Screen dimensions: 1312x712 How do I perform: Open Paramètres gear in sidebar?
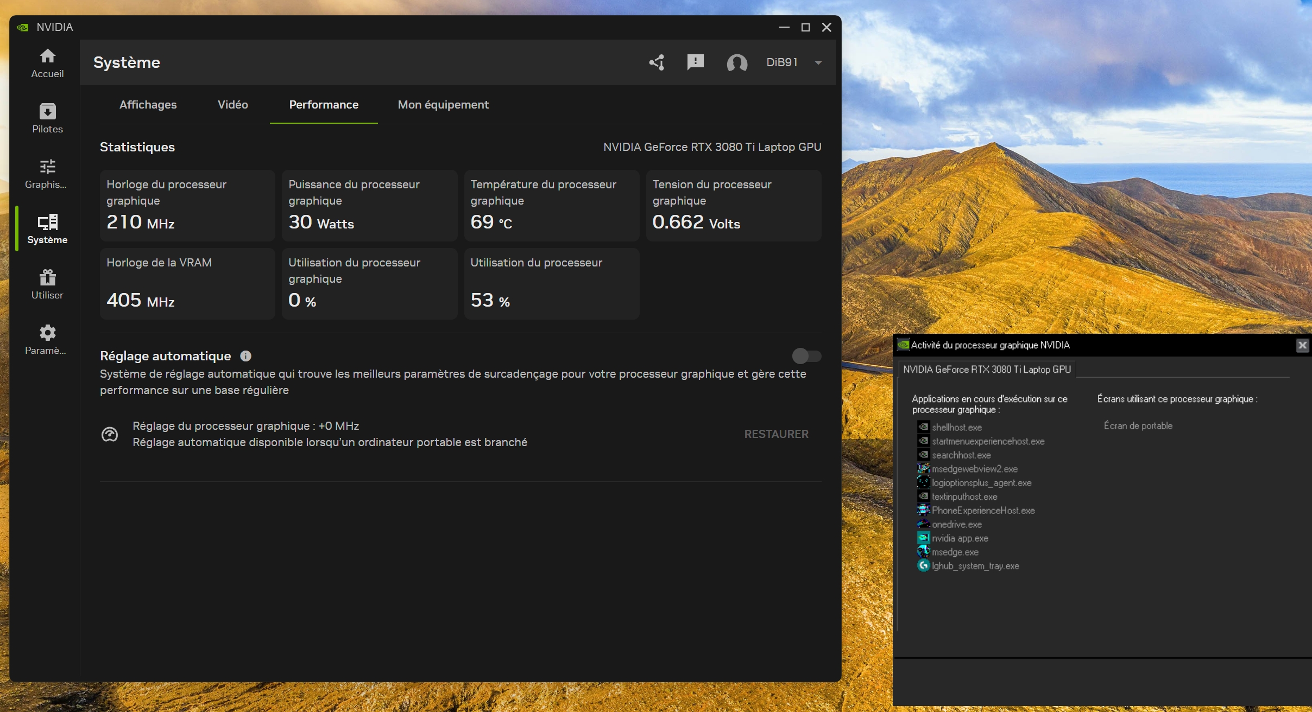pyautogui.click(x=47, y=340)
